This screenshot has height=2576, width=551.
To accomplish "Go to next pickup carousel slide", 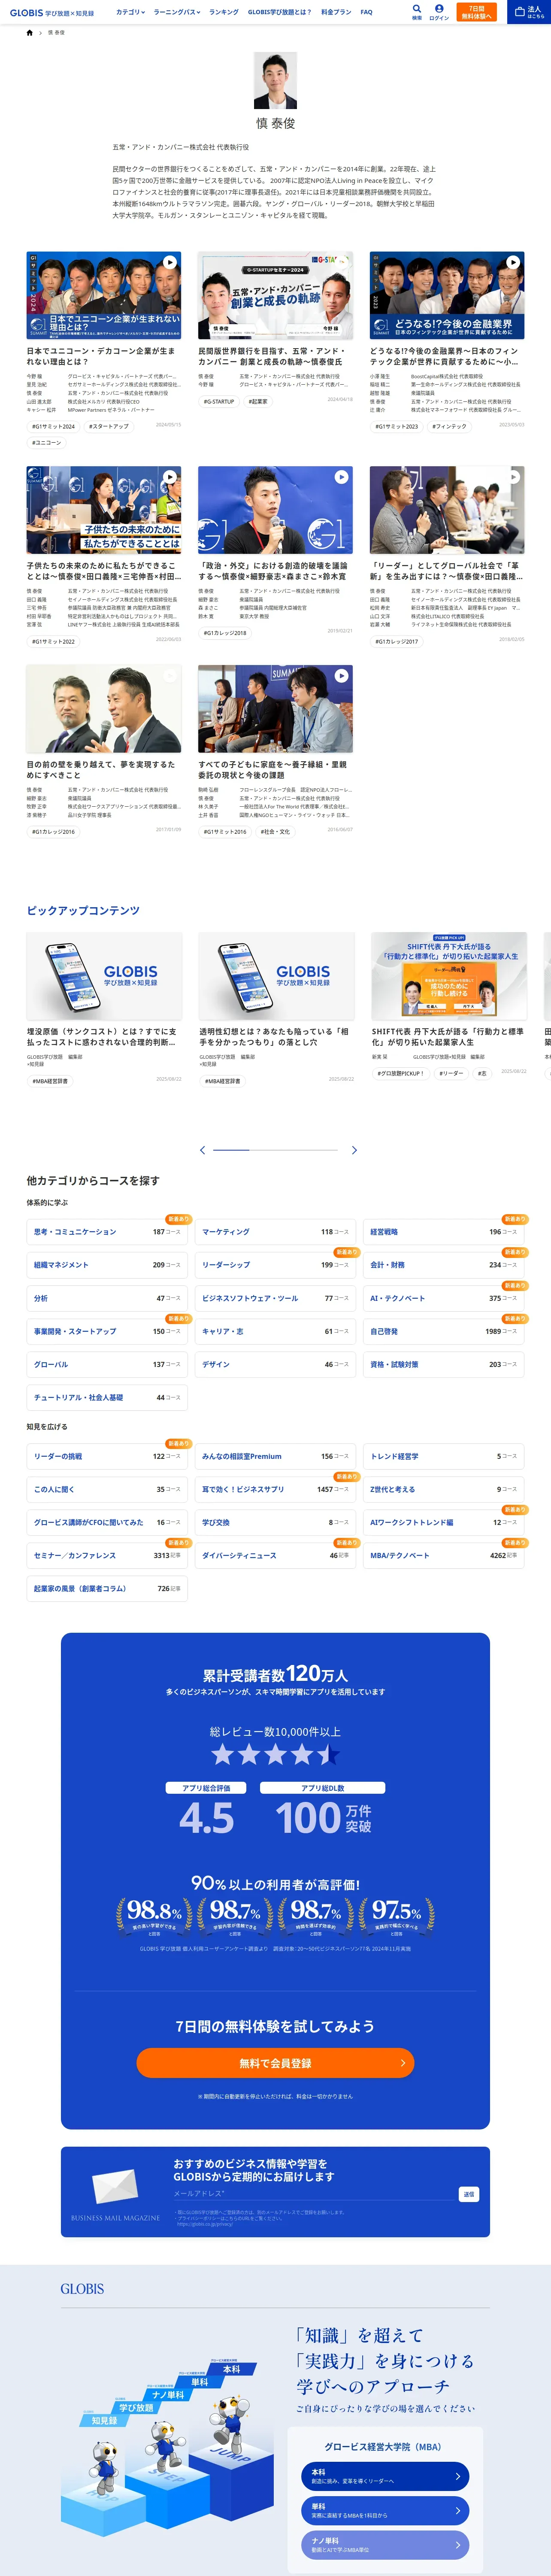I will [x=354, y=1150].
